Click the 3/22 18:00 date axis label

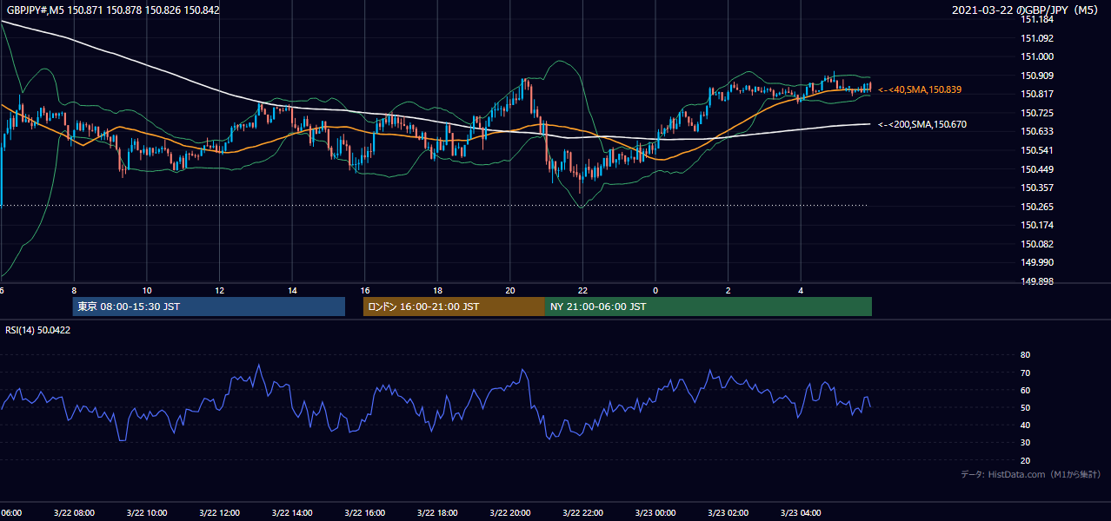coord(436,513)
